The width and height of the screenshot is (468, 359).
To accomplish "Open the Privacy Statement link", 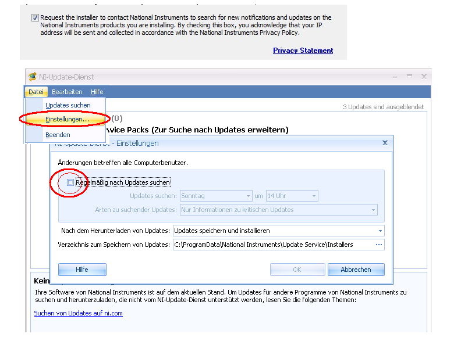I will tap(303, 51).
